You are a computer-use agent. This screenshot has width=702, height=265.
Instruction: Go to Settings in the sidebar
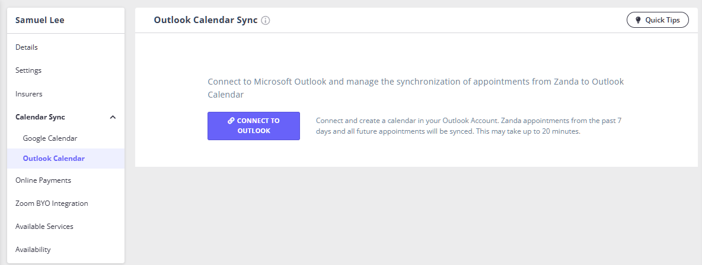[x=28, y=70]
